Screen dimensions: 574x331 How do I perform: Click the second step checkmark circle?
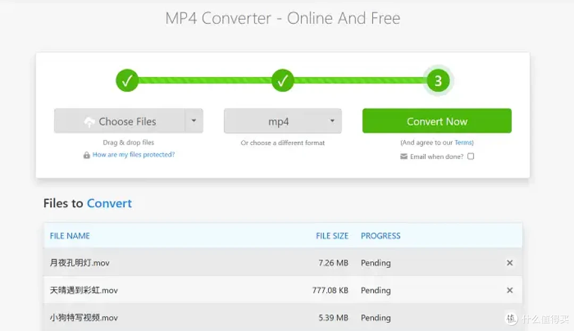[283, 80]
